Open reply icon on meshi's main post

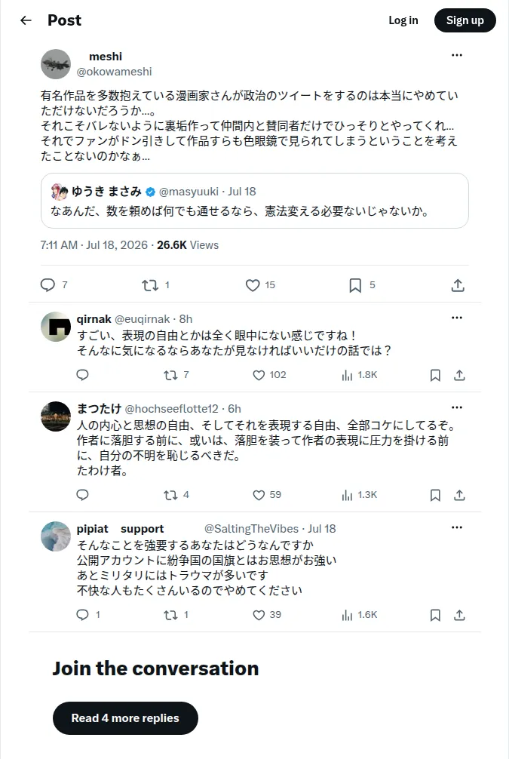coord(48,285)
